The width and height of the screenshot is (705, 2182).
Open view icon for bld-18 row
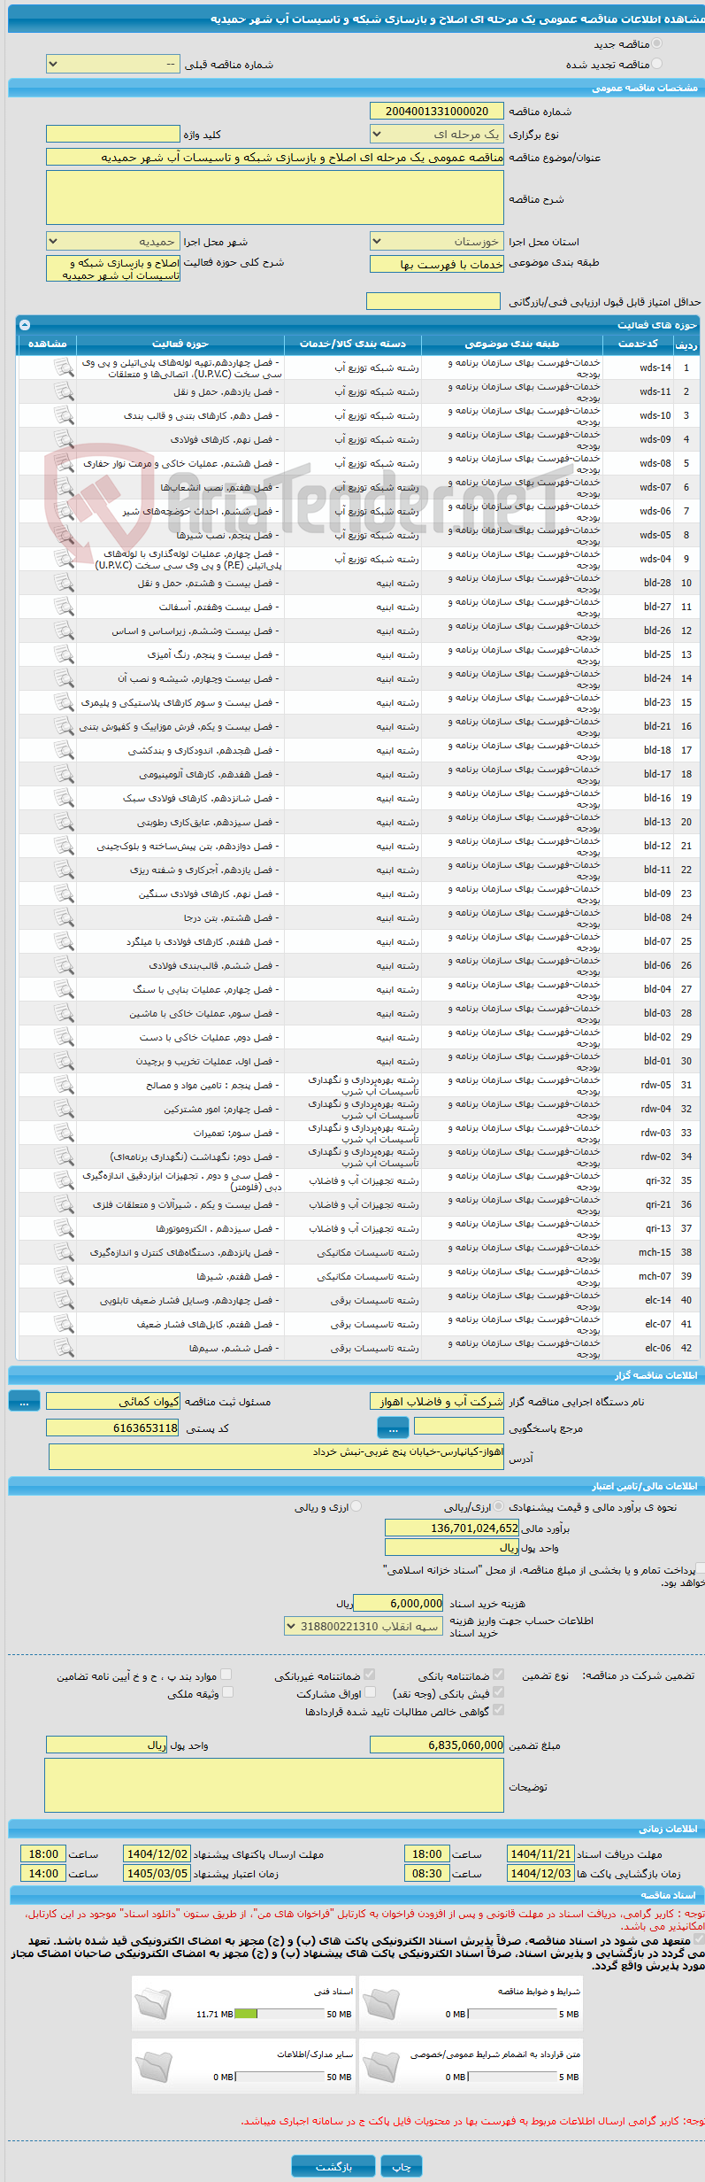click(64, 750)
